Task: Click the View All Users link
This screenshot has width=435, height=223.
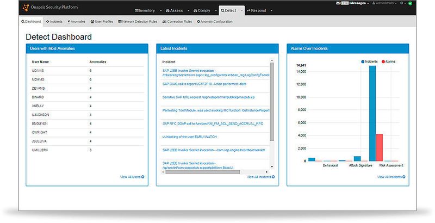Action: (132, 177)
